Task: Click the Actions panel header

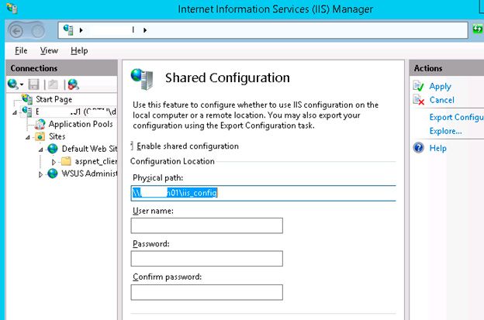Action: pos(447,68)
